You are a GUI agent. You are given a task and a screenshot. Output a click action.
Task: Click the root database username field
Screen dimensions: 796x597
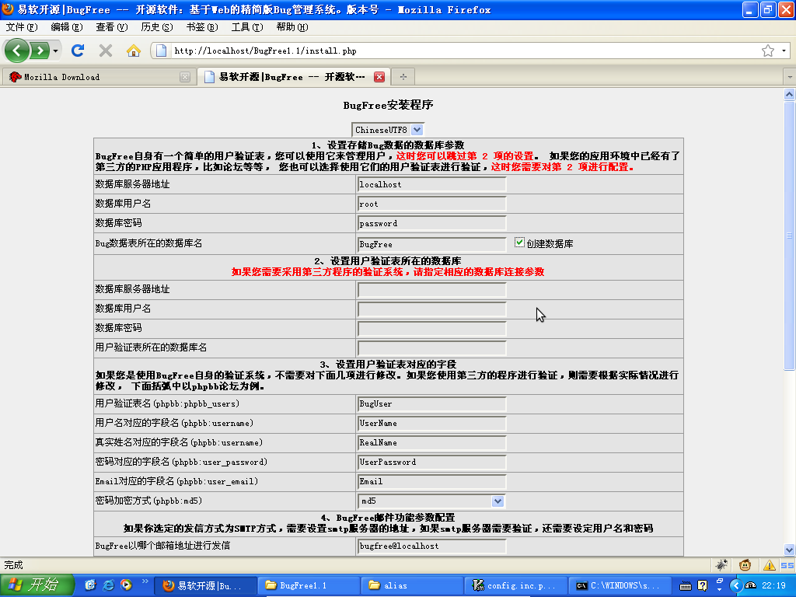pyautogui.click(x=431, y=204)
